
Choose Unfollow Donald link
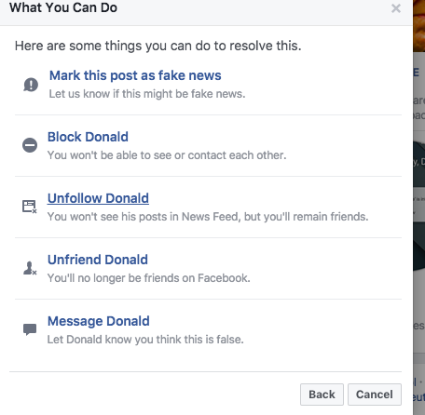(98, 198)
